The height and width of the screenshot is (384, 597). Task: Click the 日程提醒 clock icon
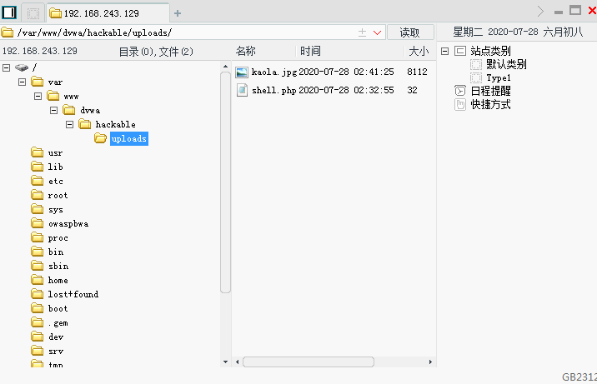click(x=460, y=91)
